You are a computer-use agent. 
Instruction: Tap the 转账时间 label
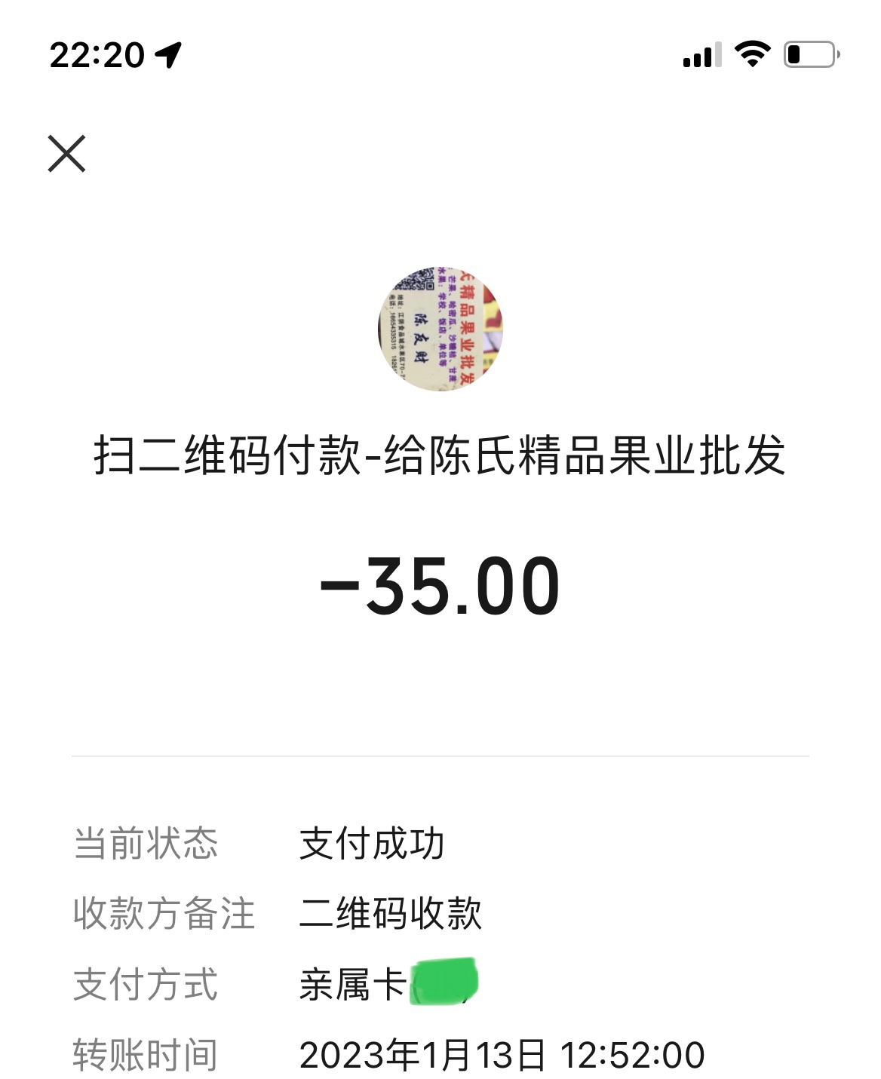pos(146,1055)
